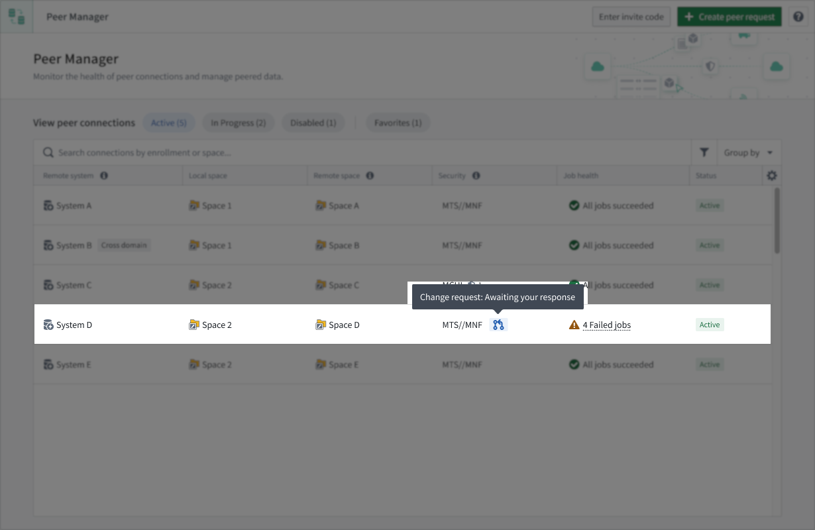Click the Local space column header
815x530 pixels.
click(x=207, y=176)
